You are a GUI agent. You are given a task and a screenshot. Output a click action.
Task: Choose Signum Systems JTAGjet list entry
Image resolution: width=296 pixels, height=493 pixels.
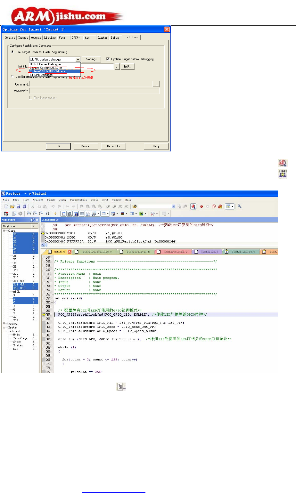tap(54, 68)
